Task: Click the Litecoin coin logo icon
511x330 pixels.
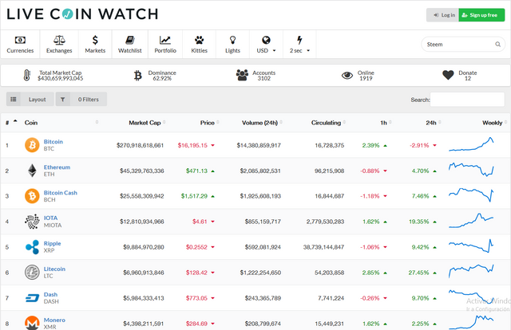Action: tap(32, 273)
